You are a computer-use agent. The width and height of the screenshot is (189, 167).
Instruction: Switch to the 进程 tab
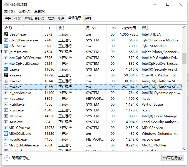(x=8, y=18)
